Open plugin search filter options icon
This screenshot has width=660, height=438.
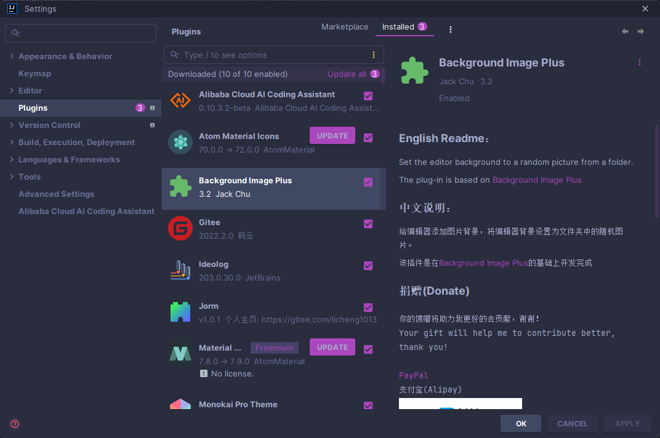373,55
